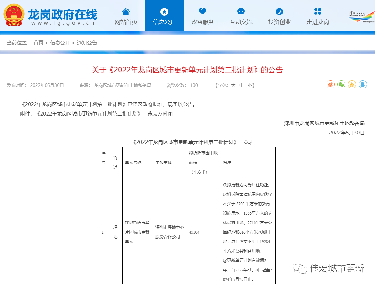The width and height of the screenshot is (375, 284).
Task: Open the Shenzhen China colorful logo
Action: pos(361,16)
